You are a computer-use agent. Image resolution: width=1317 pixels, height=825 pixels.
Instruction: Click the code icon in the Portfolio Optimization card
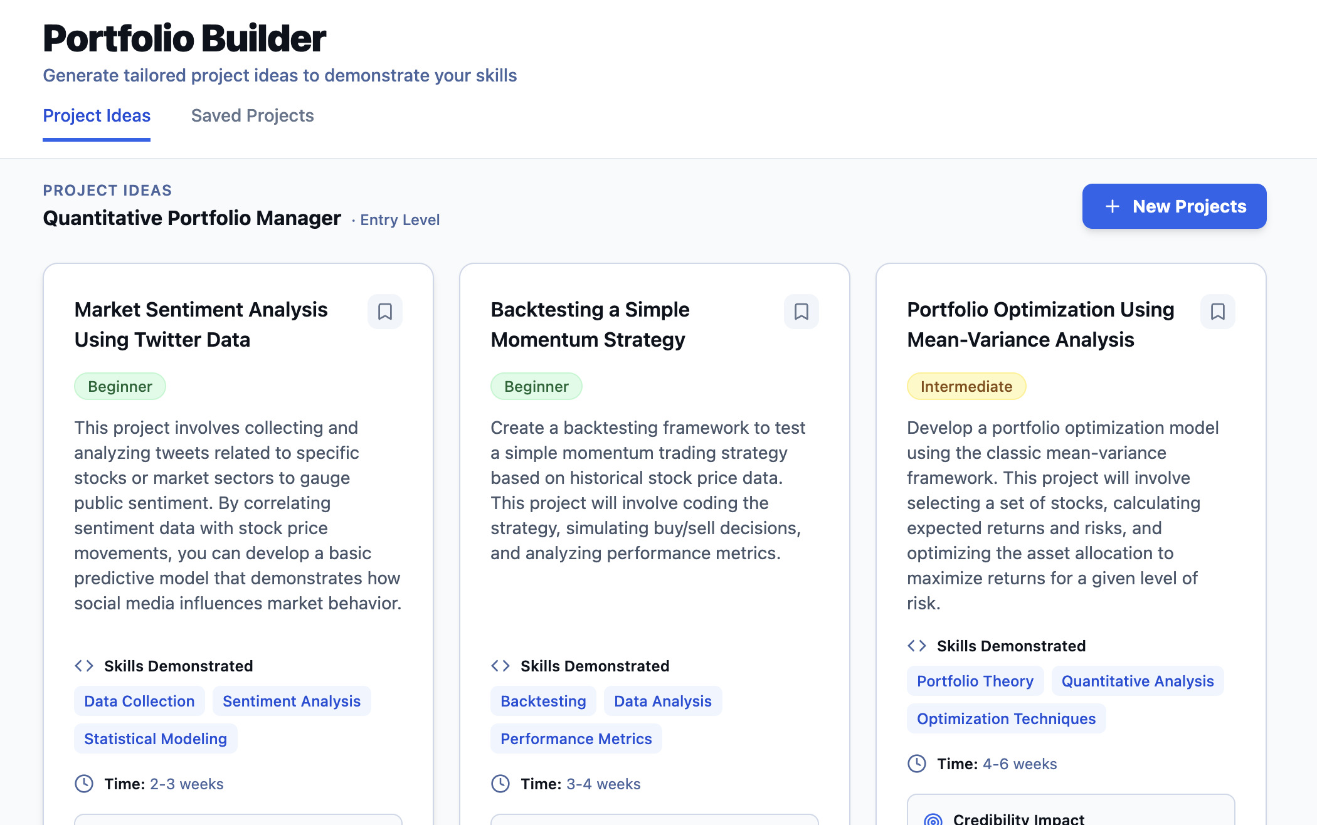[x=917, y=646]
